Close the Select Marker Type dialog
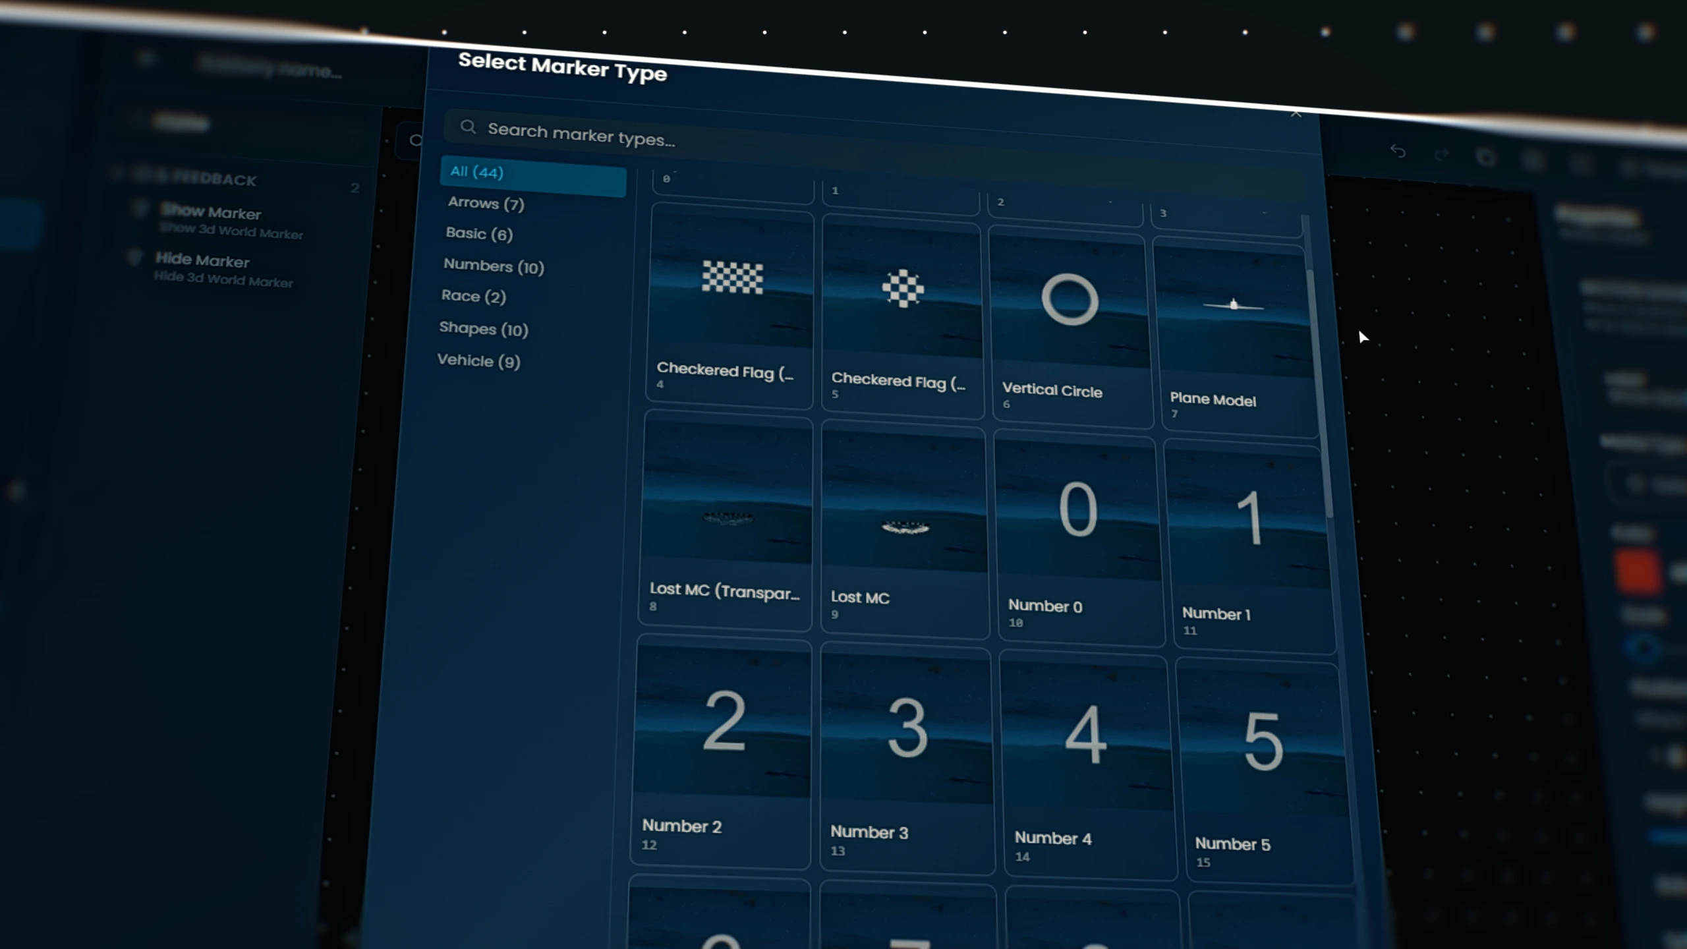The width and height of the screenshot is (1687, 949). pyautogui.click(x=1296, y=113)
